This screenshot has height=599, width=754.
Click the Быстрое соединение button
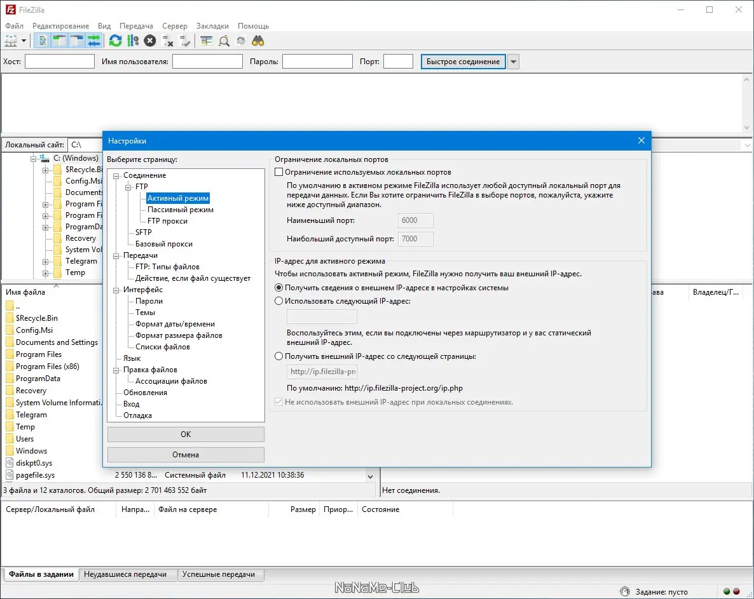click(463, 62)
